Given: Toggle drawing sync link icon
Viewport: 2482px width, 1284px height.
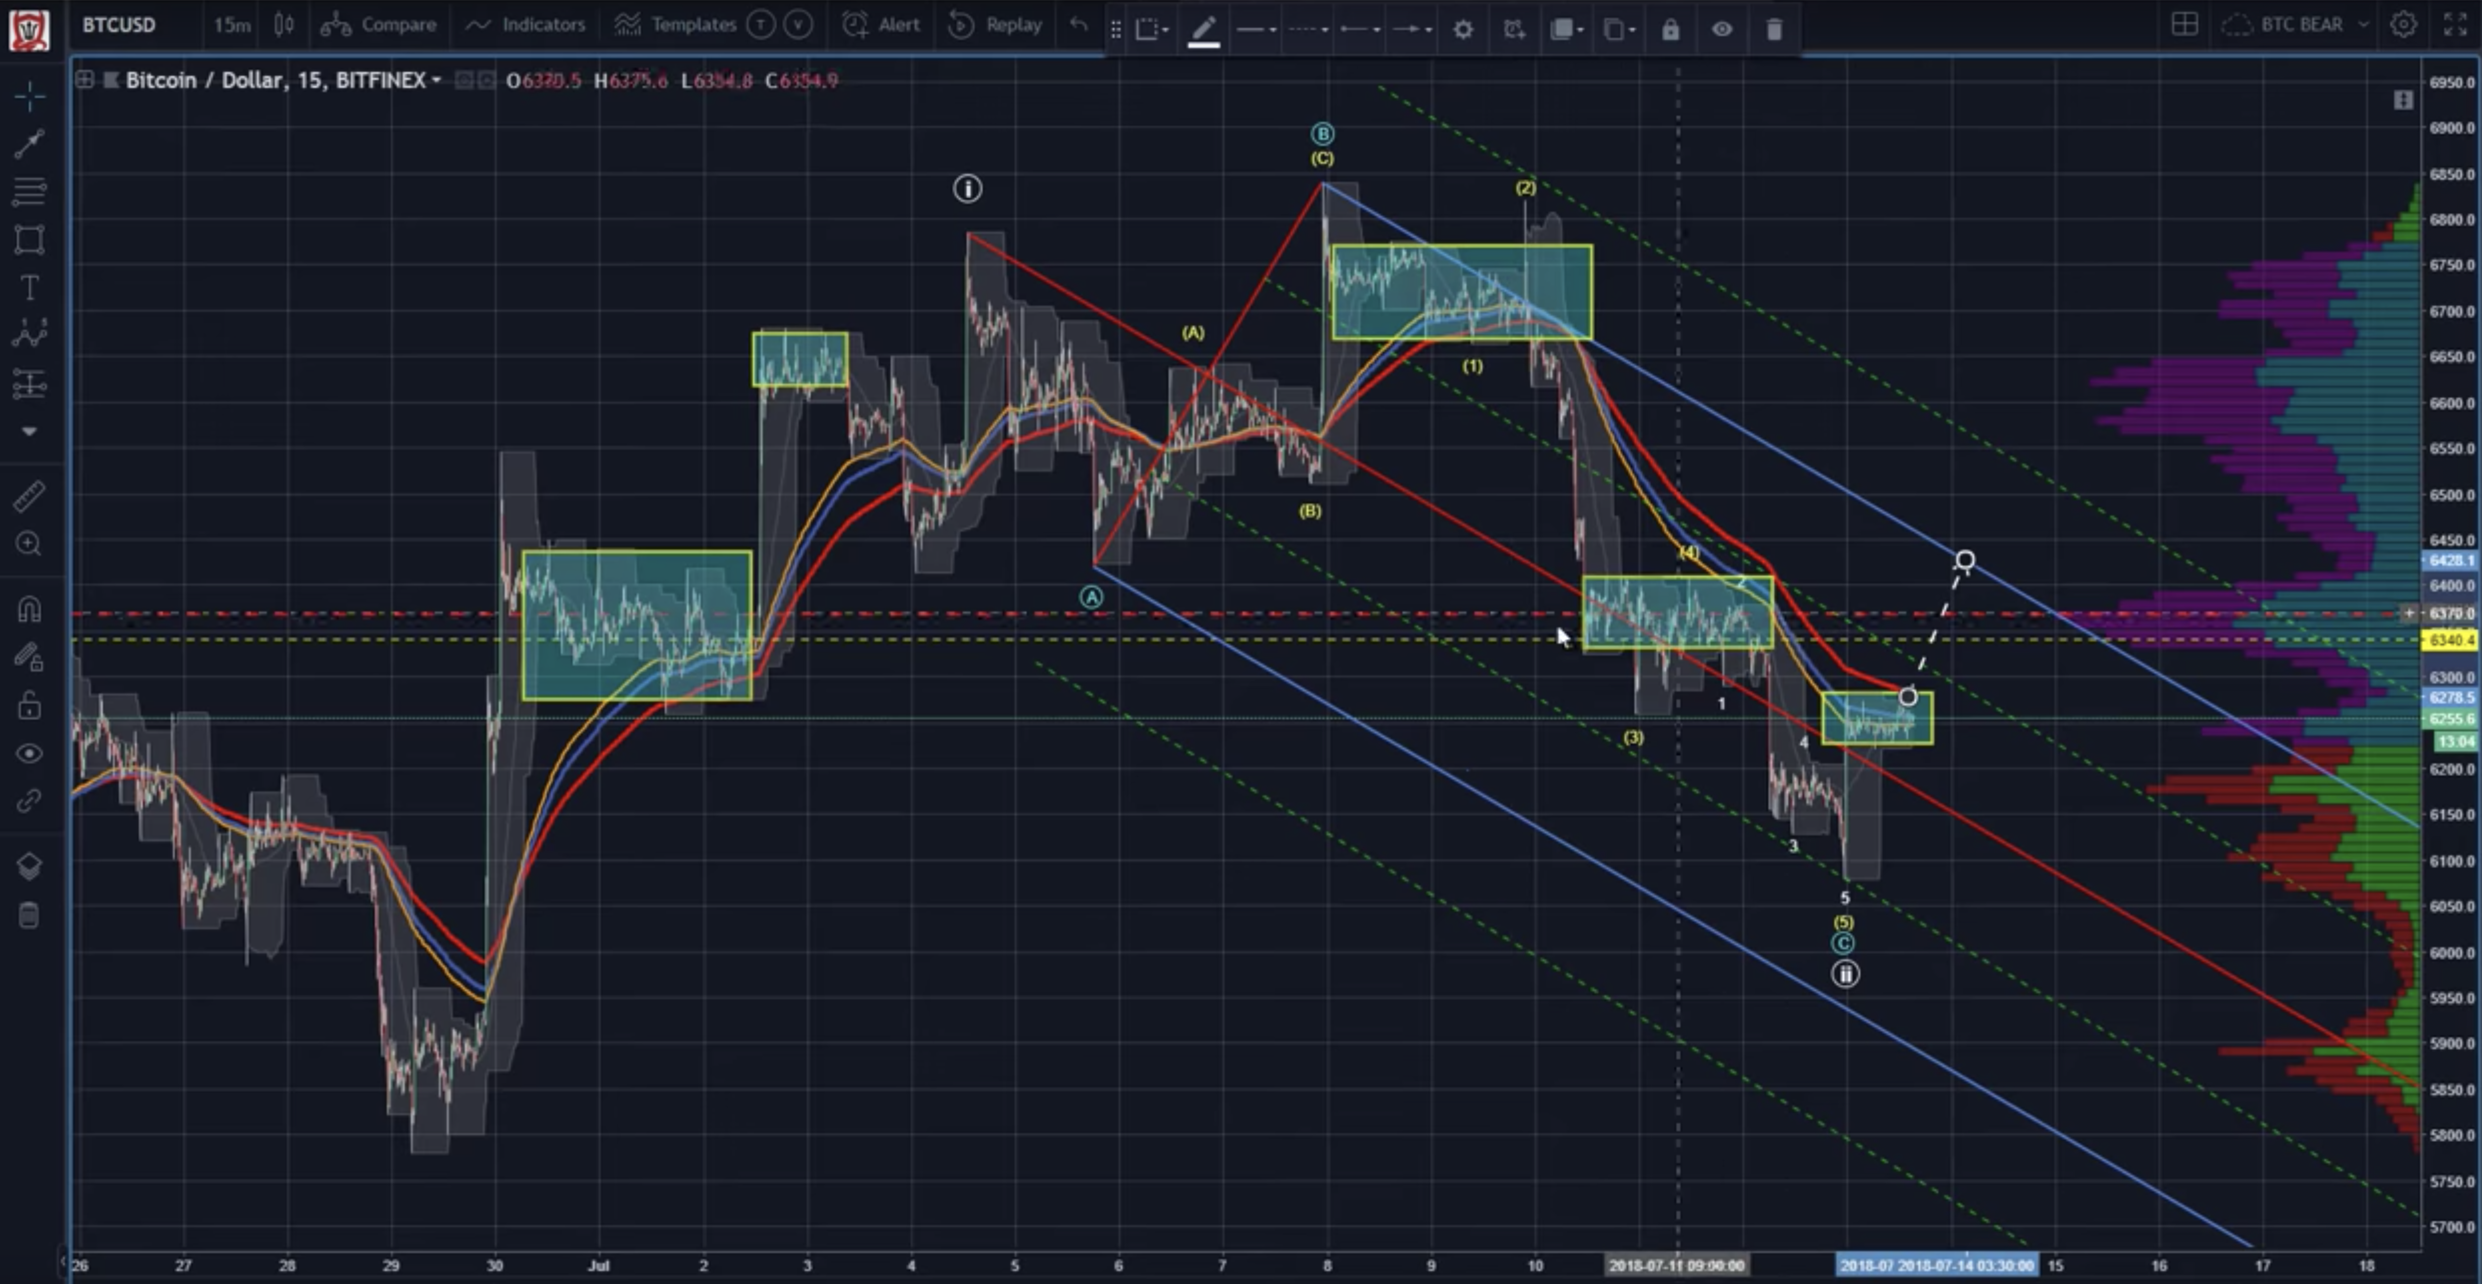Looking at the screenshot, I should [29, 800].
